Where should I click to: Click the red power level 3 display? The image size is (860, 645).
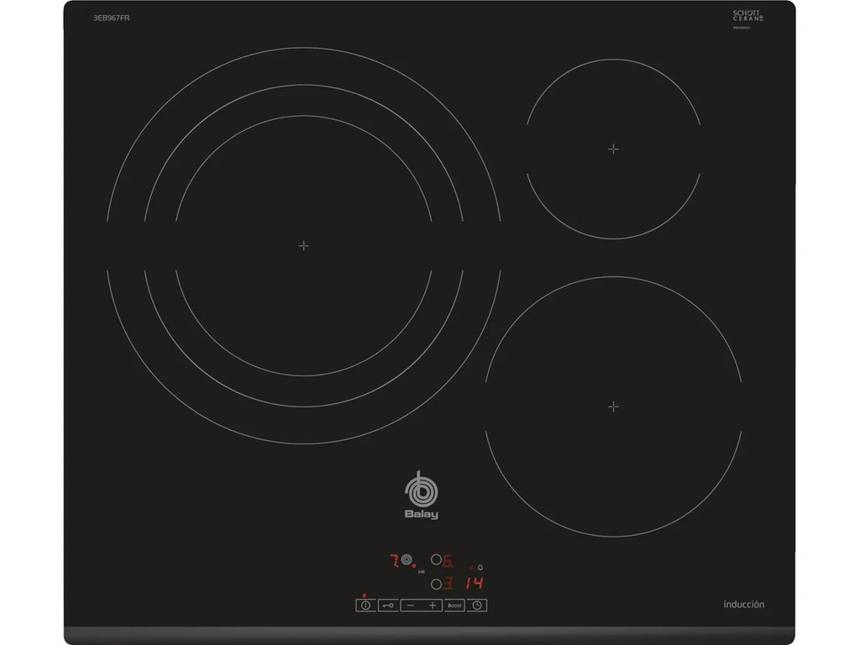[x=449, y=584]
